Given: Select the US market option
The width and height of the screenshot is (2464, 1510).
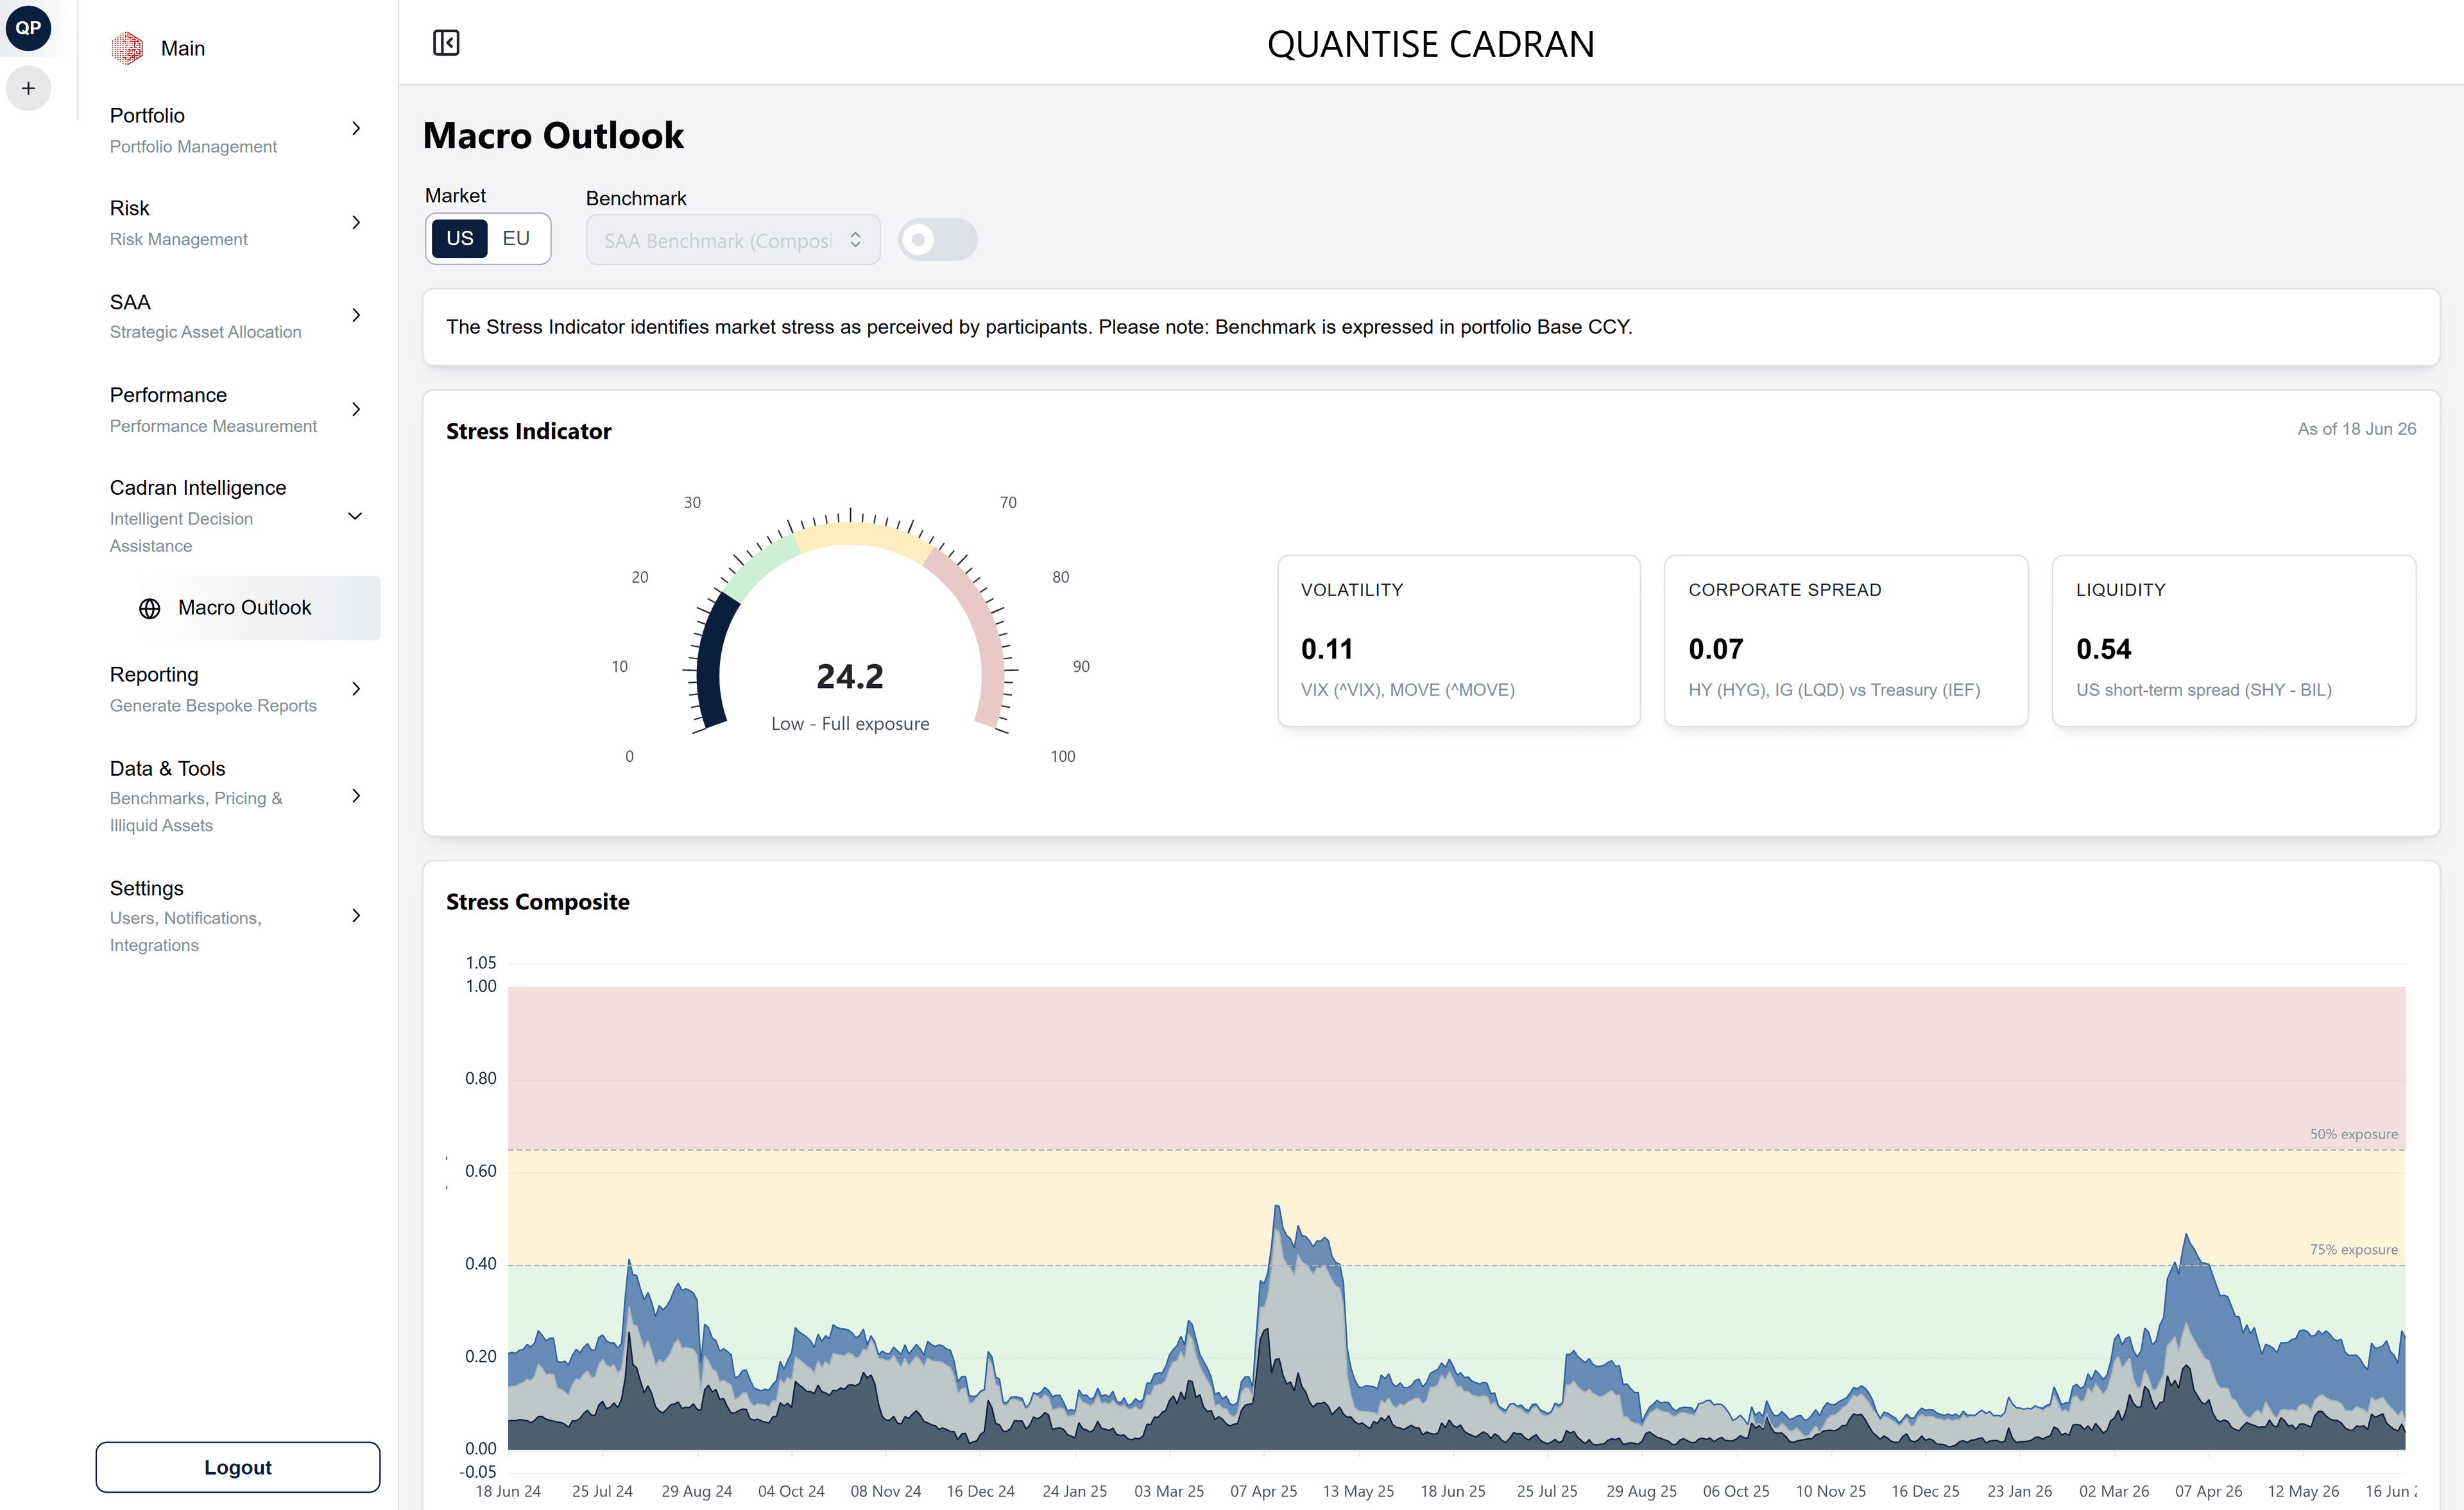Looking at the screenshot, I should pos(460,238).
